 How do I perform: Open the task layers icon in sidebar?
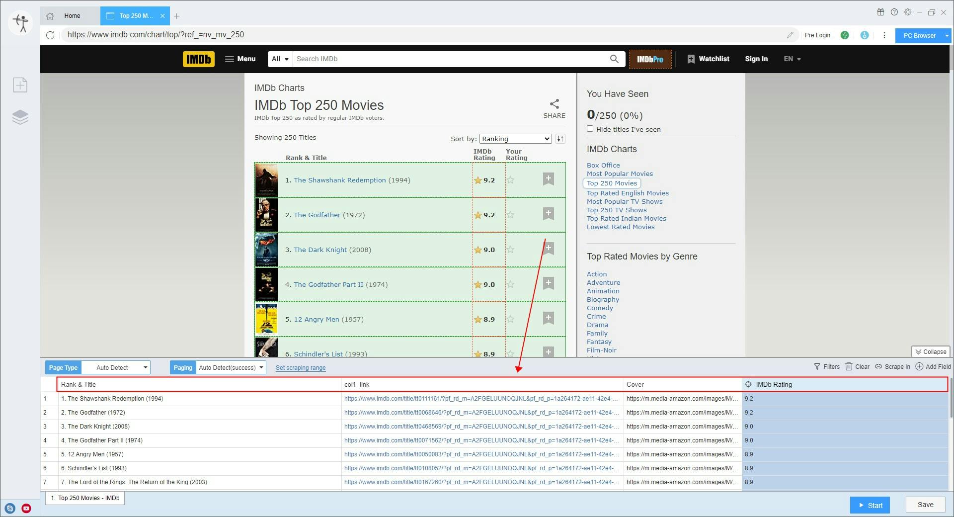tap(20, 117)
